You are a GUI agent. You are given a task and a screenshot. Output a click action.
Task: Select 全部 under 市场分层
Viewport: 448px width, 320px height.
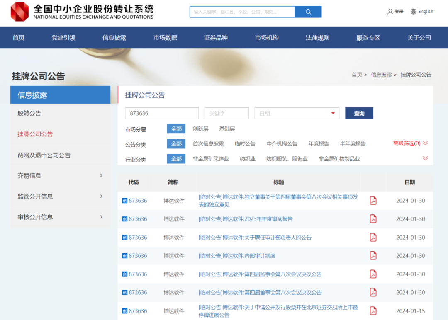click(176, 129)
